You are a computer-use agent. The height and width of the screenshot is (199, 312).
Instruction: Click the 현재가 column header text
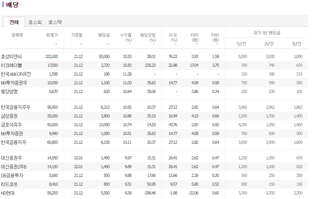(52, 35)
